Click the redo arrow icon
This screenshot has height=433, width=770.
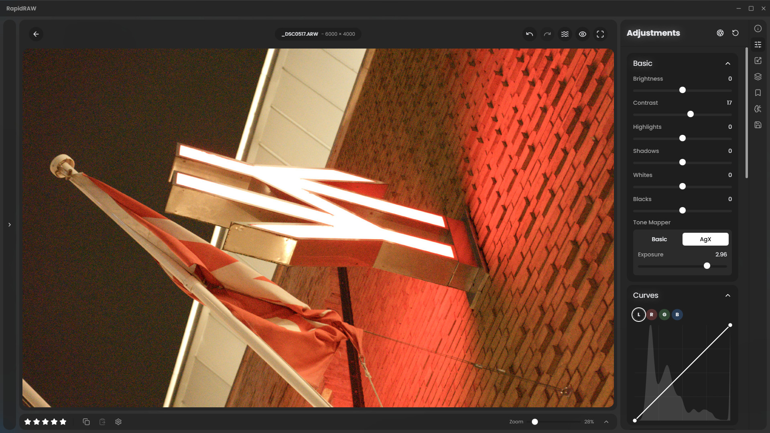click(x=547, y=34)
